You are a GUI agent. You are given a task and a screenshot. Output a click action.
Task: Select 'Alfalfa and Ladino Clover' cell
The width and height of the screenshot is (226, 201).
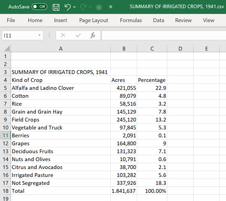click(x=61, y=88)
